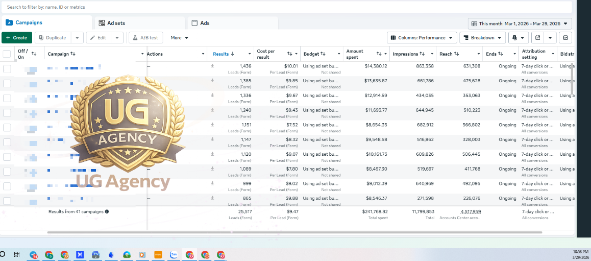Click the download icon in the 999 leads row

(x=212, y=183)
